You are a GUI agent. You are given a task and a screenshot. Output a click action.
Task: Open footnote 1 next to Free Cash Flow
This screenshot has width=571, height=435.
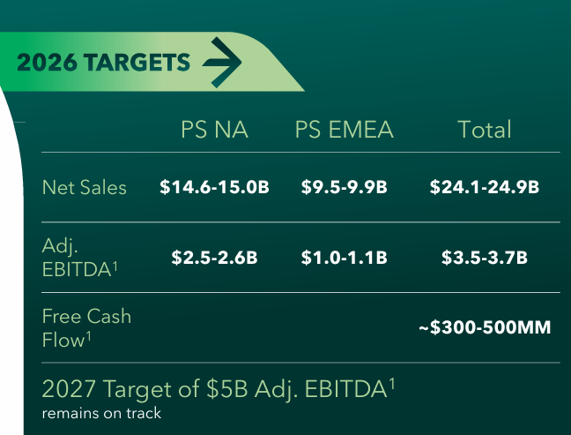(91, 334)
